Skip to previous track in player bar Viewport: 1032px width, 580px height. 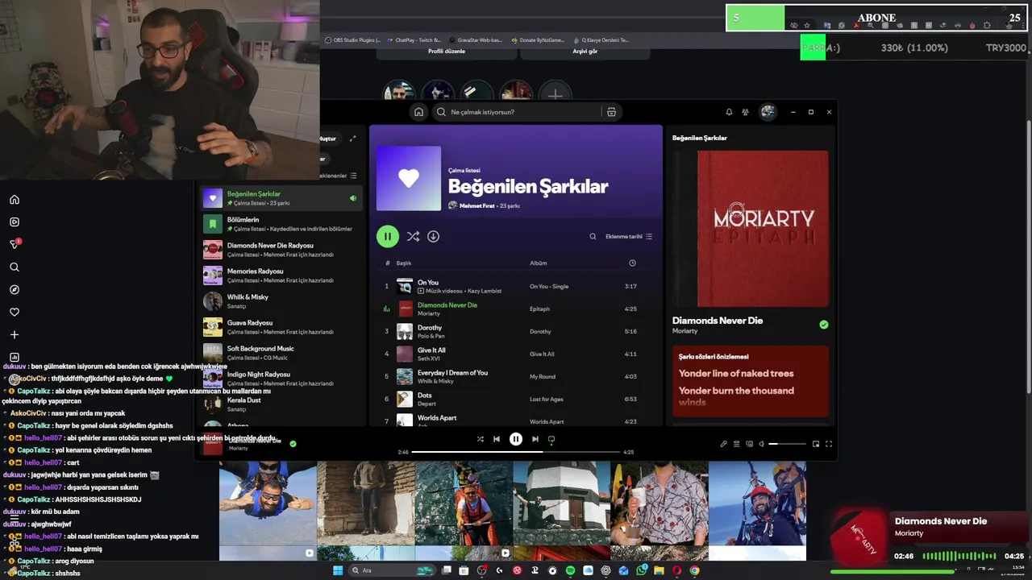click(497, 439)
